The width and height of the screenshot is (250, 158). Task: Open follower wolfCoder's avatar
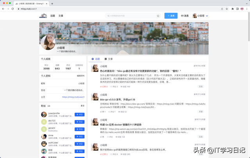tap(44, 144)
